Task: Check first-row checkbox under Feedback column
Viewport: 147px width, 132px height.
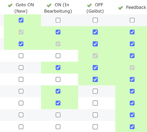Action: tap(132, 20)
